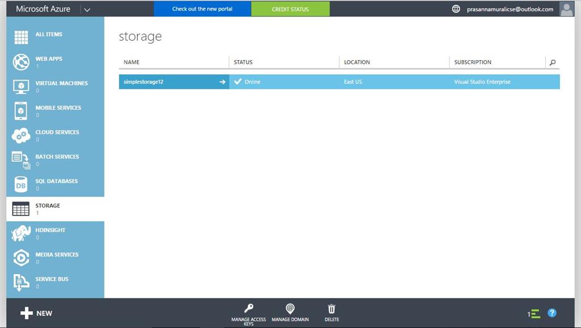Select the STORAGE sidebar label
Screen dimensions: 581x328
click(x=48, y=205)
